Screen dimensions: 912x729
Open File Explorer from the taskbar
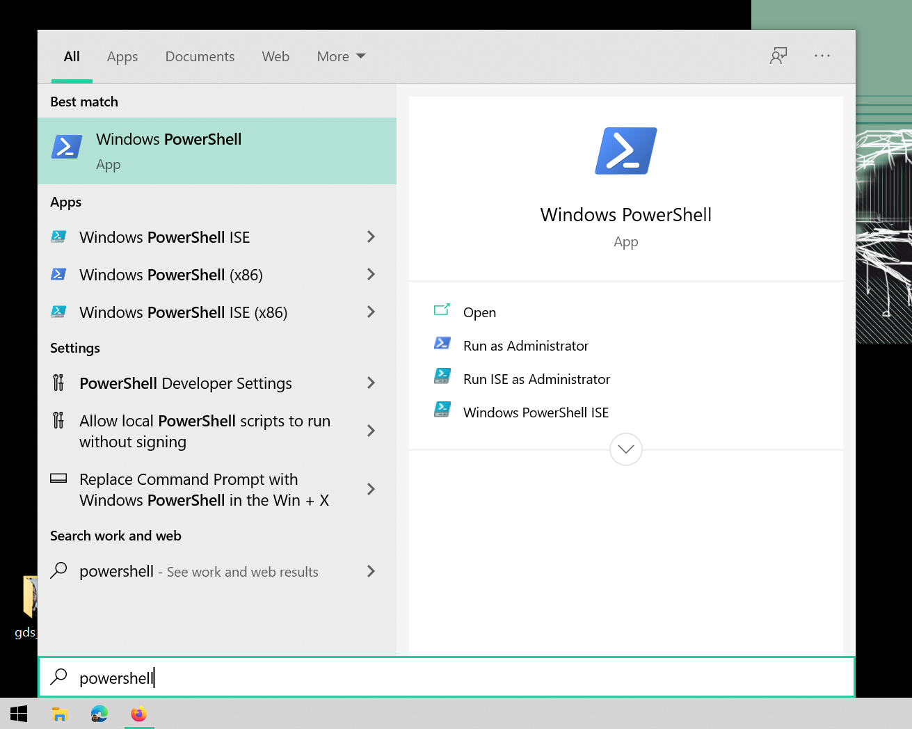click(59, 714)
